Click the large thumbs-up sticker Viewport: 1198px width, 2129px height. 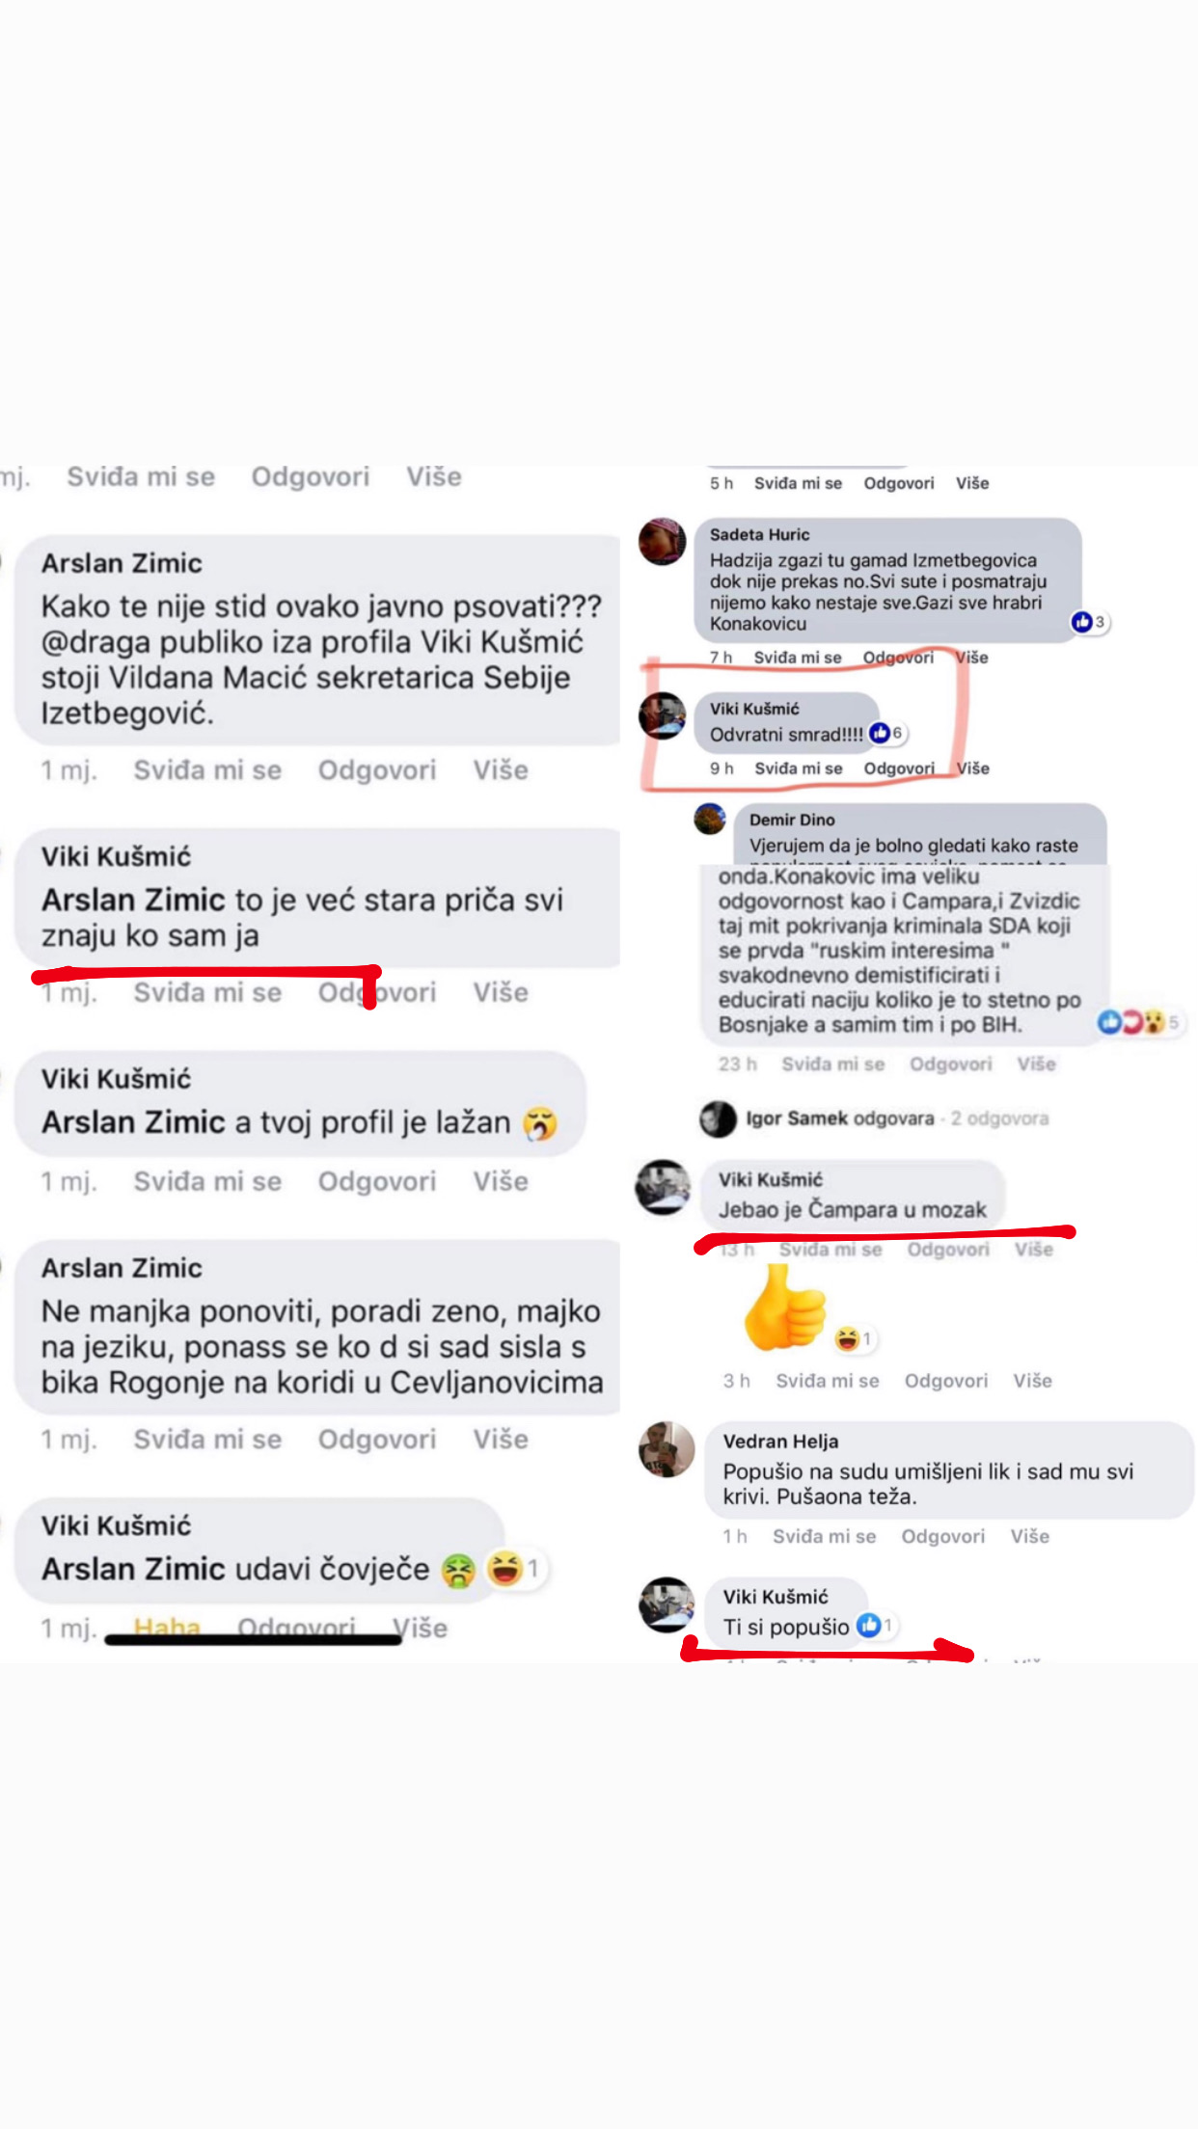(x=785, y=1307)
